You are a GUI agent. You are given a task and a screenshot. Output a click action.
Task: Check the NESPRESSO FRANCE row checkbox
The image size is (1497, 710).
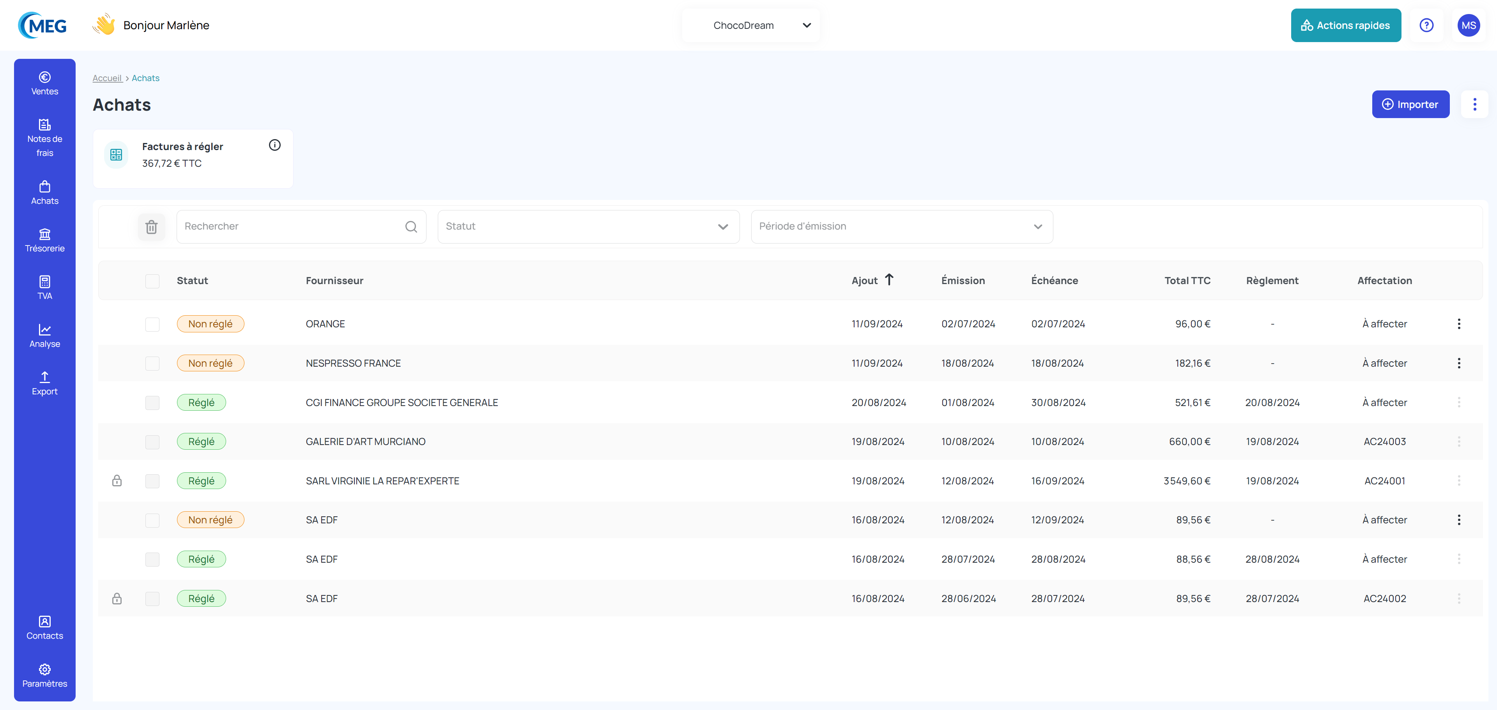152,364
